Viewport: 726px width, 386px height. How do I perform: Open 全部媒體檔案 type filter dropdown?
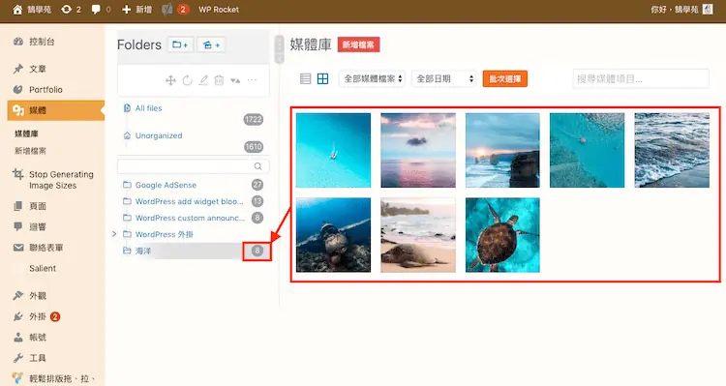[373, 78]
